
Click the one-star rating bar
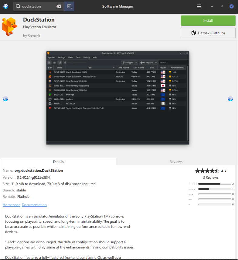coord(215,204)
